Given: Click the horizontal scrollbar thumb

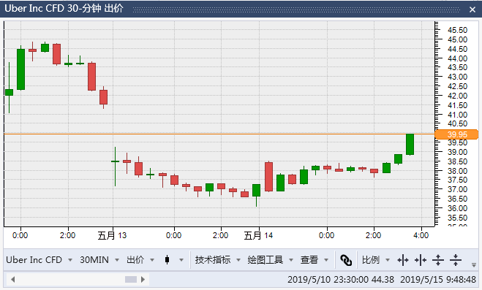Looking at the screenshot, I should click(x=131, y=280).
